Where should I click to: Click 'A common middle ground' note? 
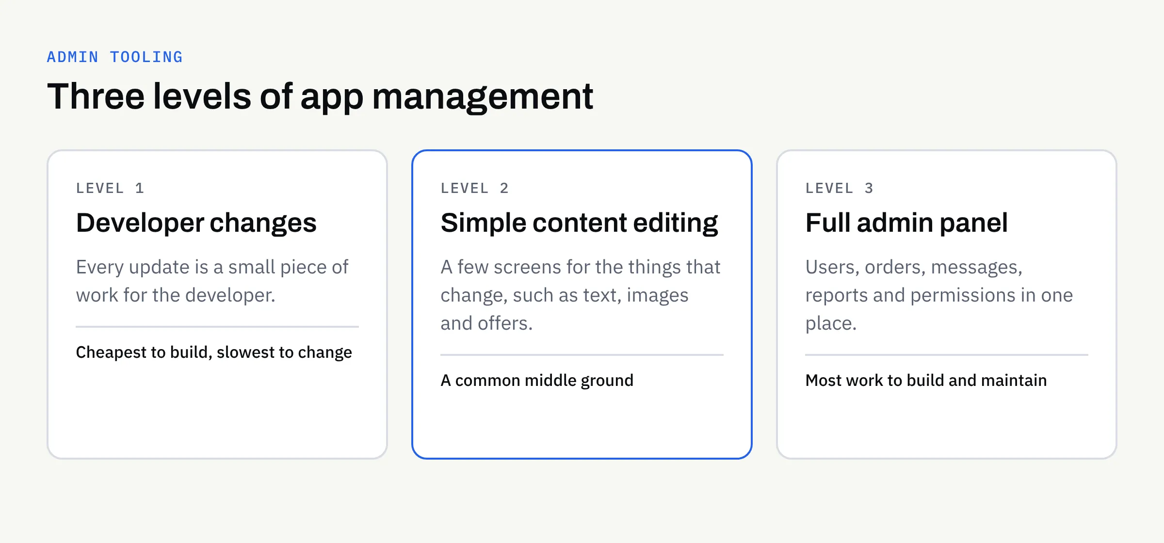coord(537,381)
